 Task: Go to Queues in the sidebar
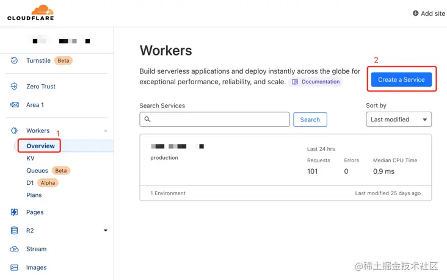[37, 171]
